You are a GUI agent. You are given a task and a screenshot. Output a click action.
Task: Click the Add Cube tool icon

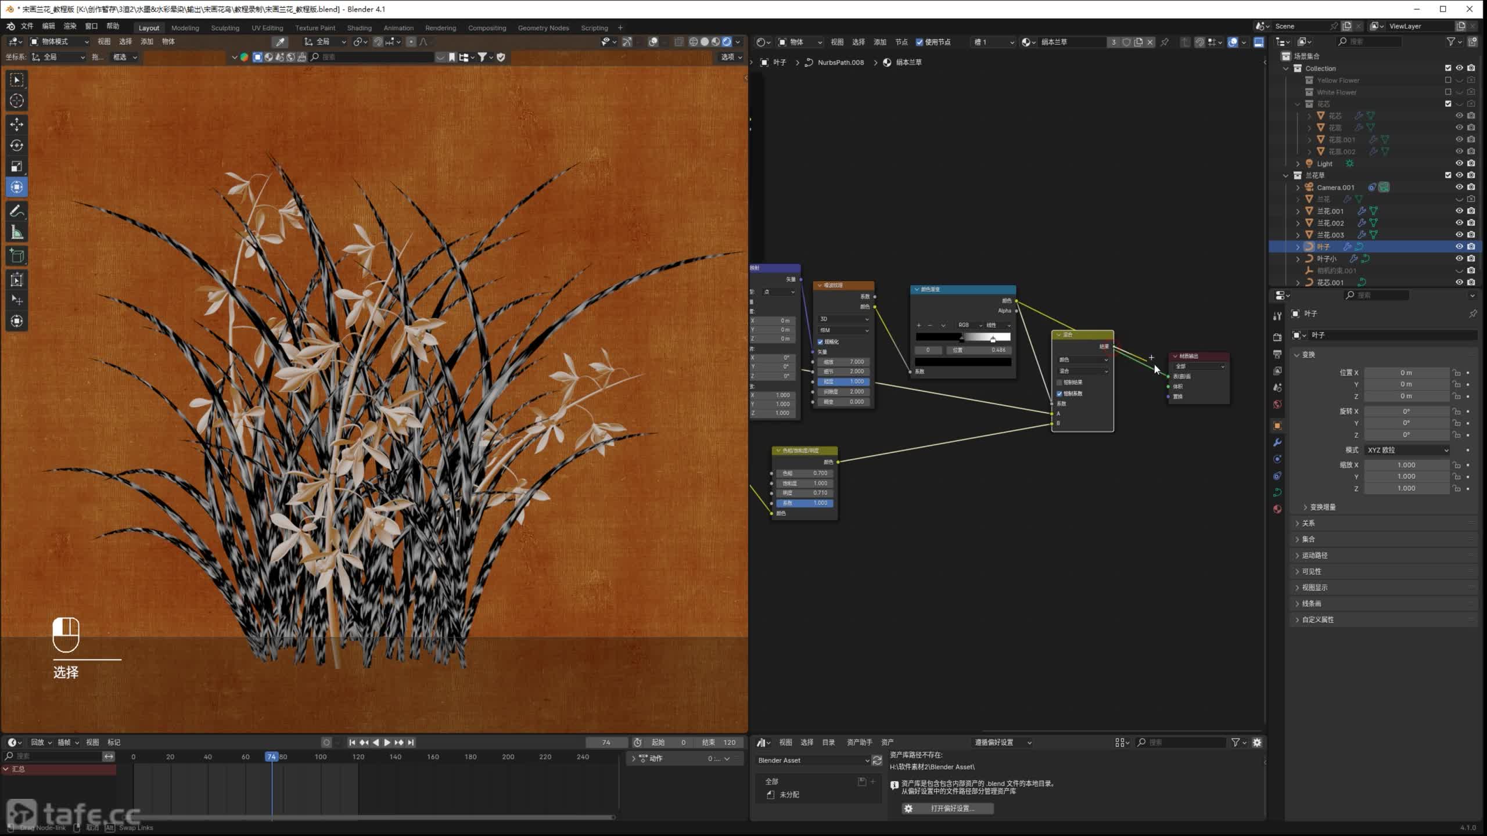tap(17, 256)
